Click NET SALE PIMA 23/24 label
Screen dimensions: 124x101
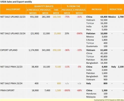(x=11, y=84)
